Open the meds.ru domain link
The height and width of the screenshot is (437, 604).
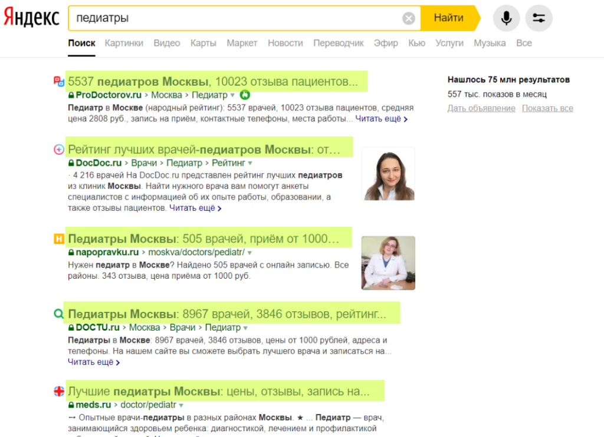[93, 405]
